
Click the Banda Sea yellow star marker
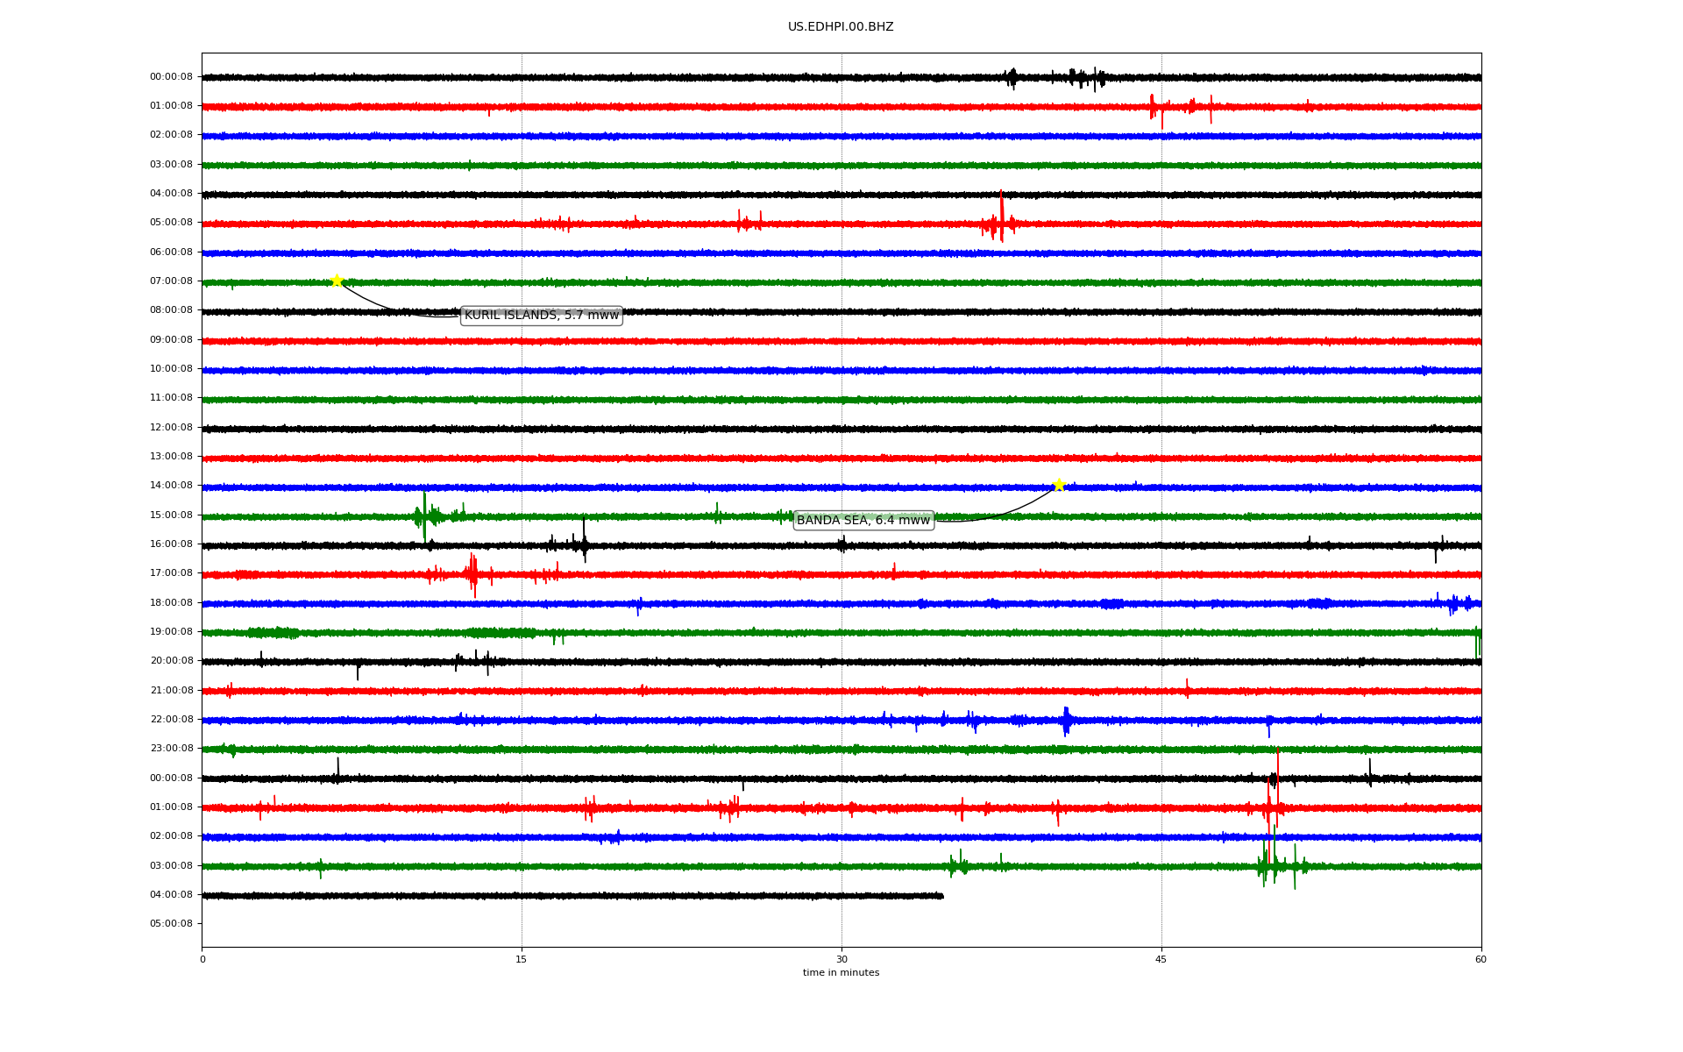pyautogui.click(x=1059, y=485)
